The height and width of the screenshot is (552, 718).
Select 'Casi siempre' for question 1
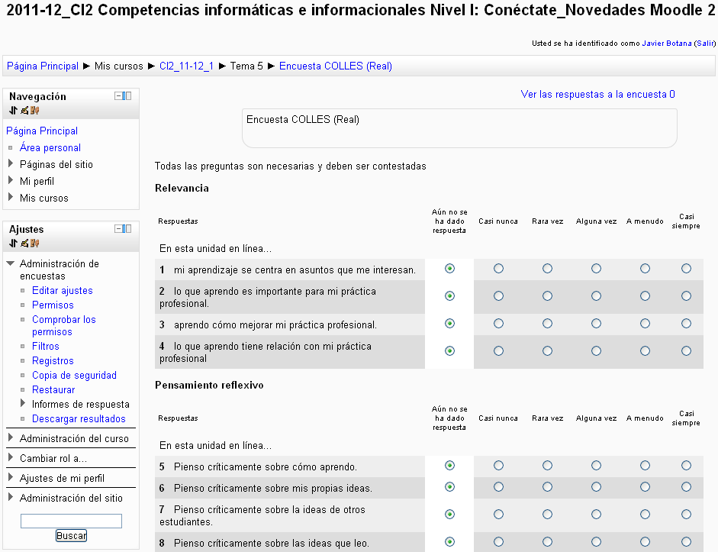coord(686,269)
